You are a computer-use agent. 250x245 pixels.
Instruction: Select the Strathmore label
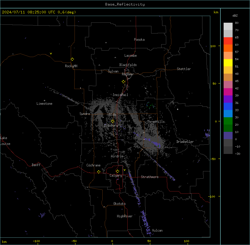(150, 177)
